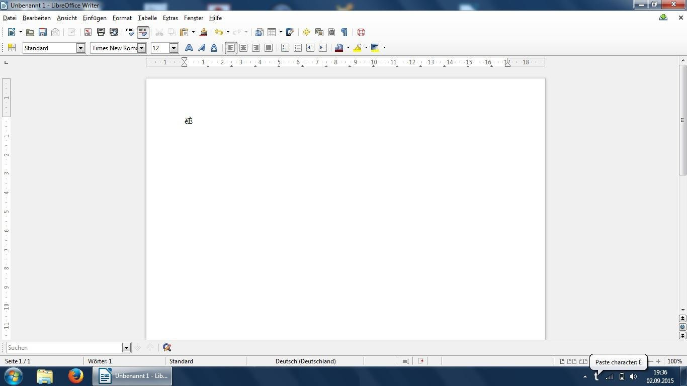Click the Deutsch (Deutschland) language status

[305, 361]
